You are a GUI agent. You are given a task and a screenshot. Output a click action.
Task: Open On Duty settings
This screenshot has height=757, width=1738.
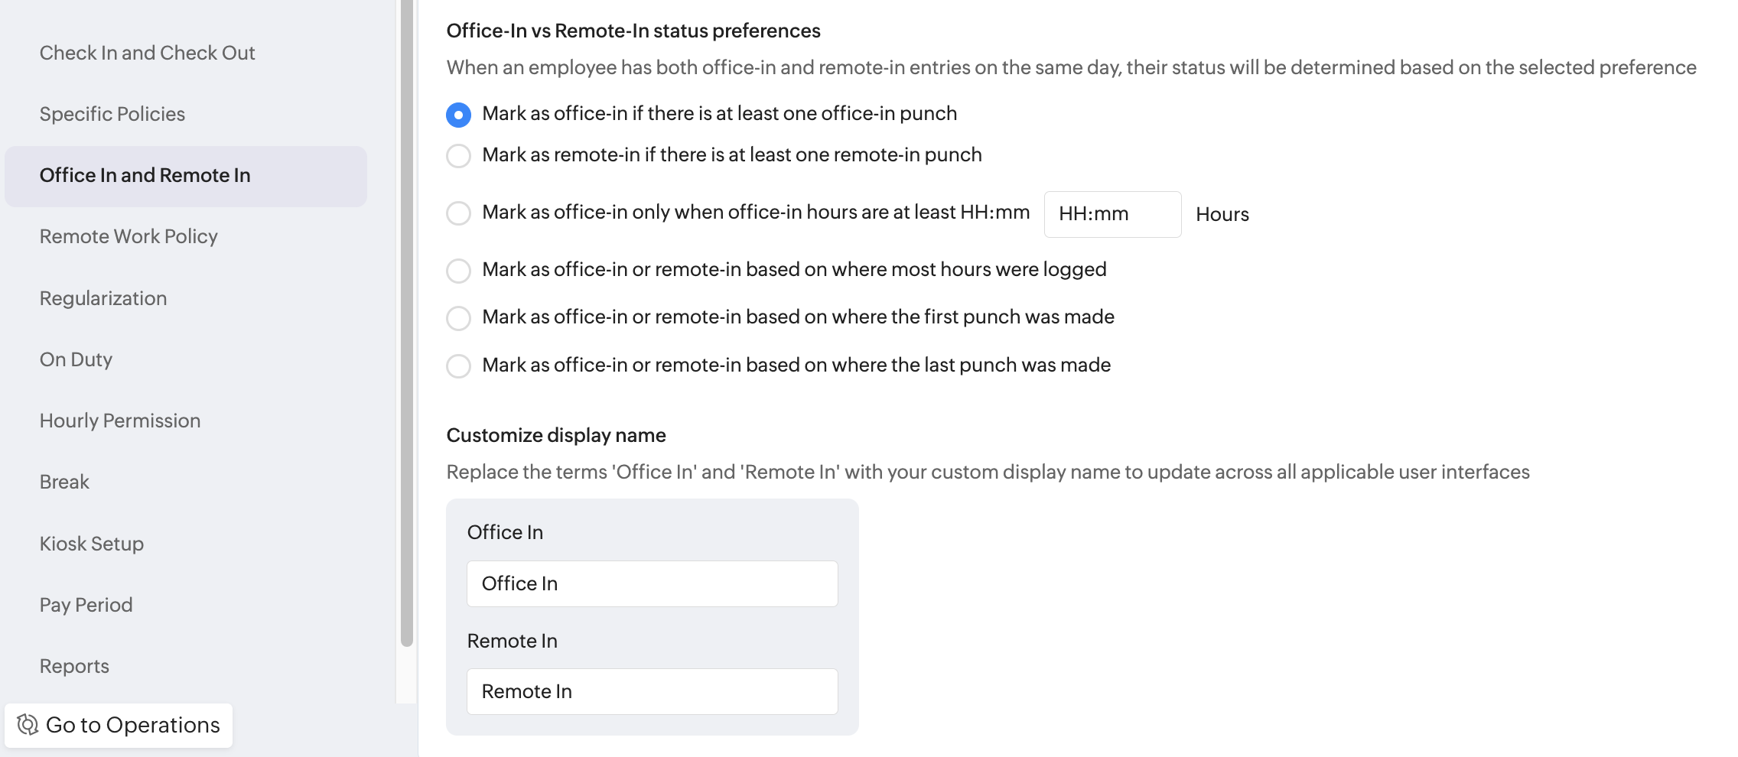click(x=76, y=359)
